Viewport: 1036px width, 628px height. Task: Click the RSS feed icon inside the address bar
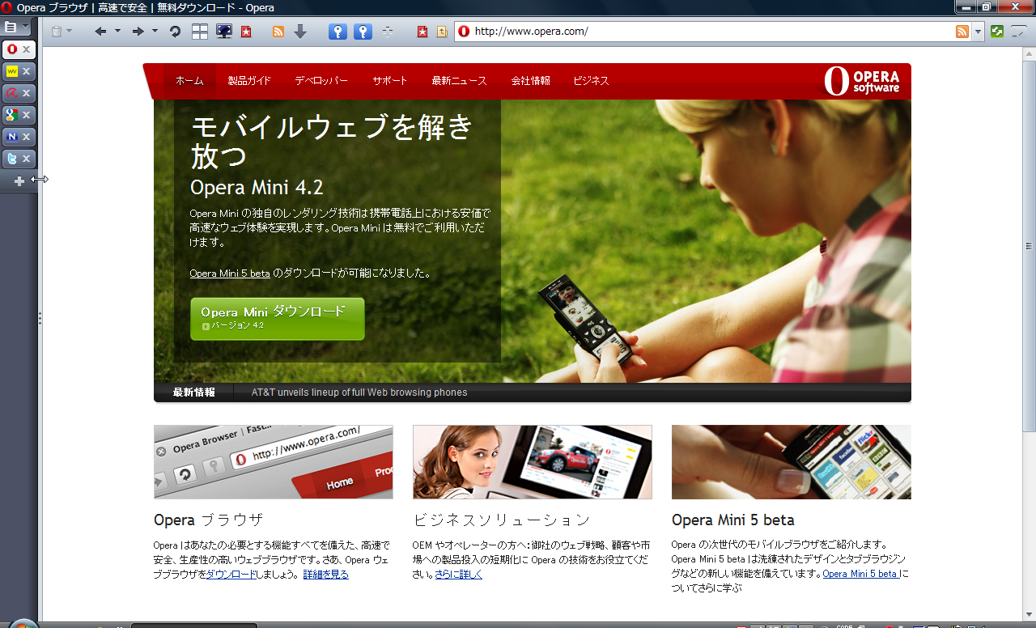962,32
